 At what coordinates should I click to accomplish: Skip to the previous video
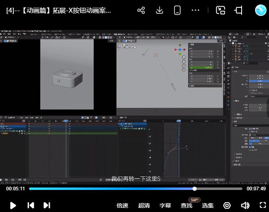pyautogui.click(x=30, y=205)
